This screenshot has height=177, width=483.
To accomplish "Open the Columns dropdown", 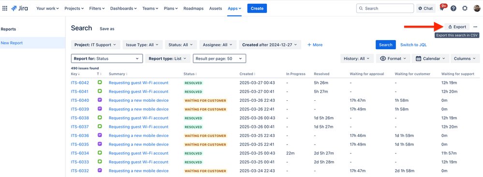I will (465, 58).
